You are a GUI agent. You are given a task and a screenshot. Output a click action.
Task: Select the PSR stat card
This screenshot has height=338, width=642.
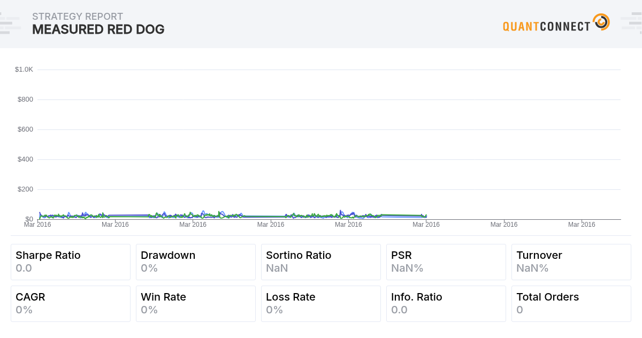click(x=446, y=262)
